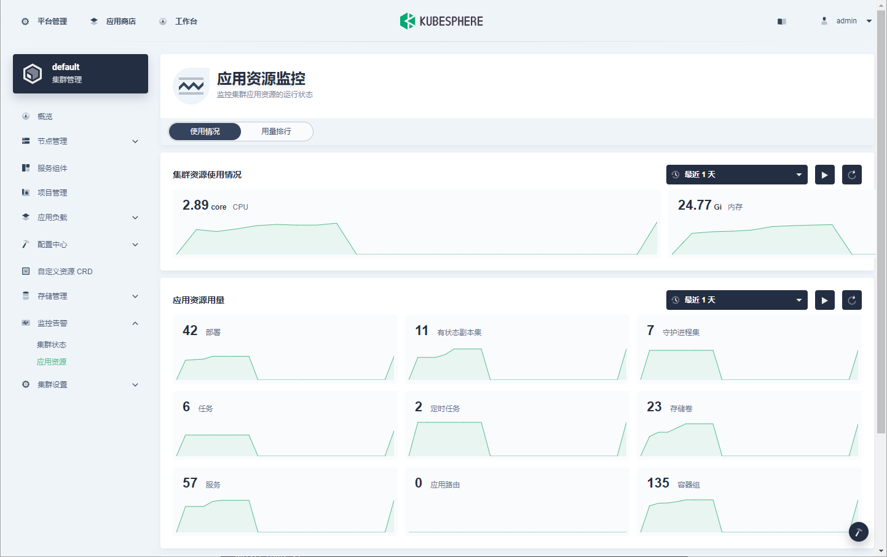
Task: Start auto-refresh for 集群资源使用情况
Action: (825, 175)
